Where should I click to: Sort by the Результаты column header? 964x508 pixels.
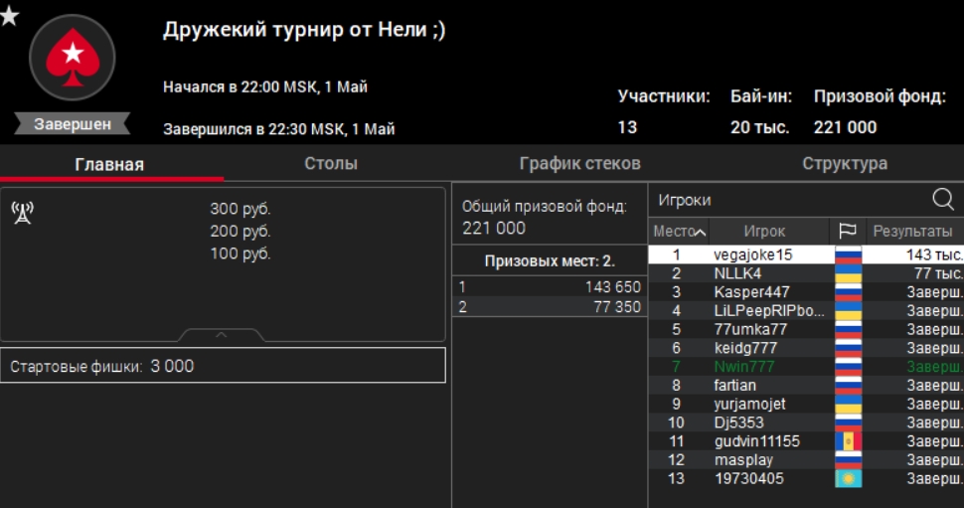(913, 232)
